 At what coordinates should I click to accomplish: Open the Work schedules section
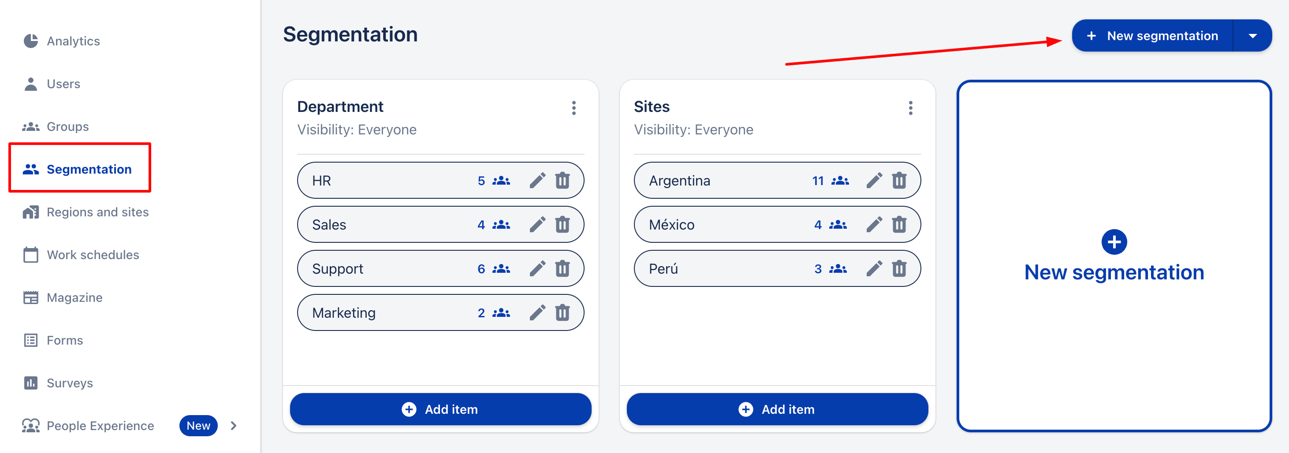[x=93, y=255]
